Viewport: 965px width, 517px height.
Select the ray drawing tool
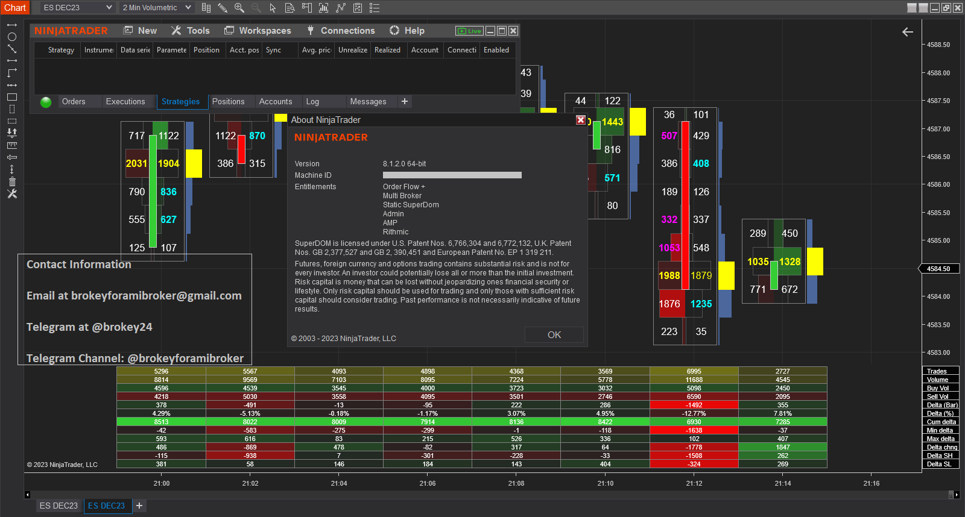tap(11, 25)
